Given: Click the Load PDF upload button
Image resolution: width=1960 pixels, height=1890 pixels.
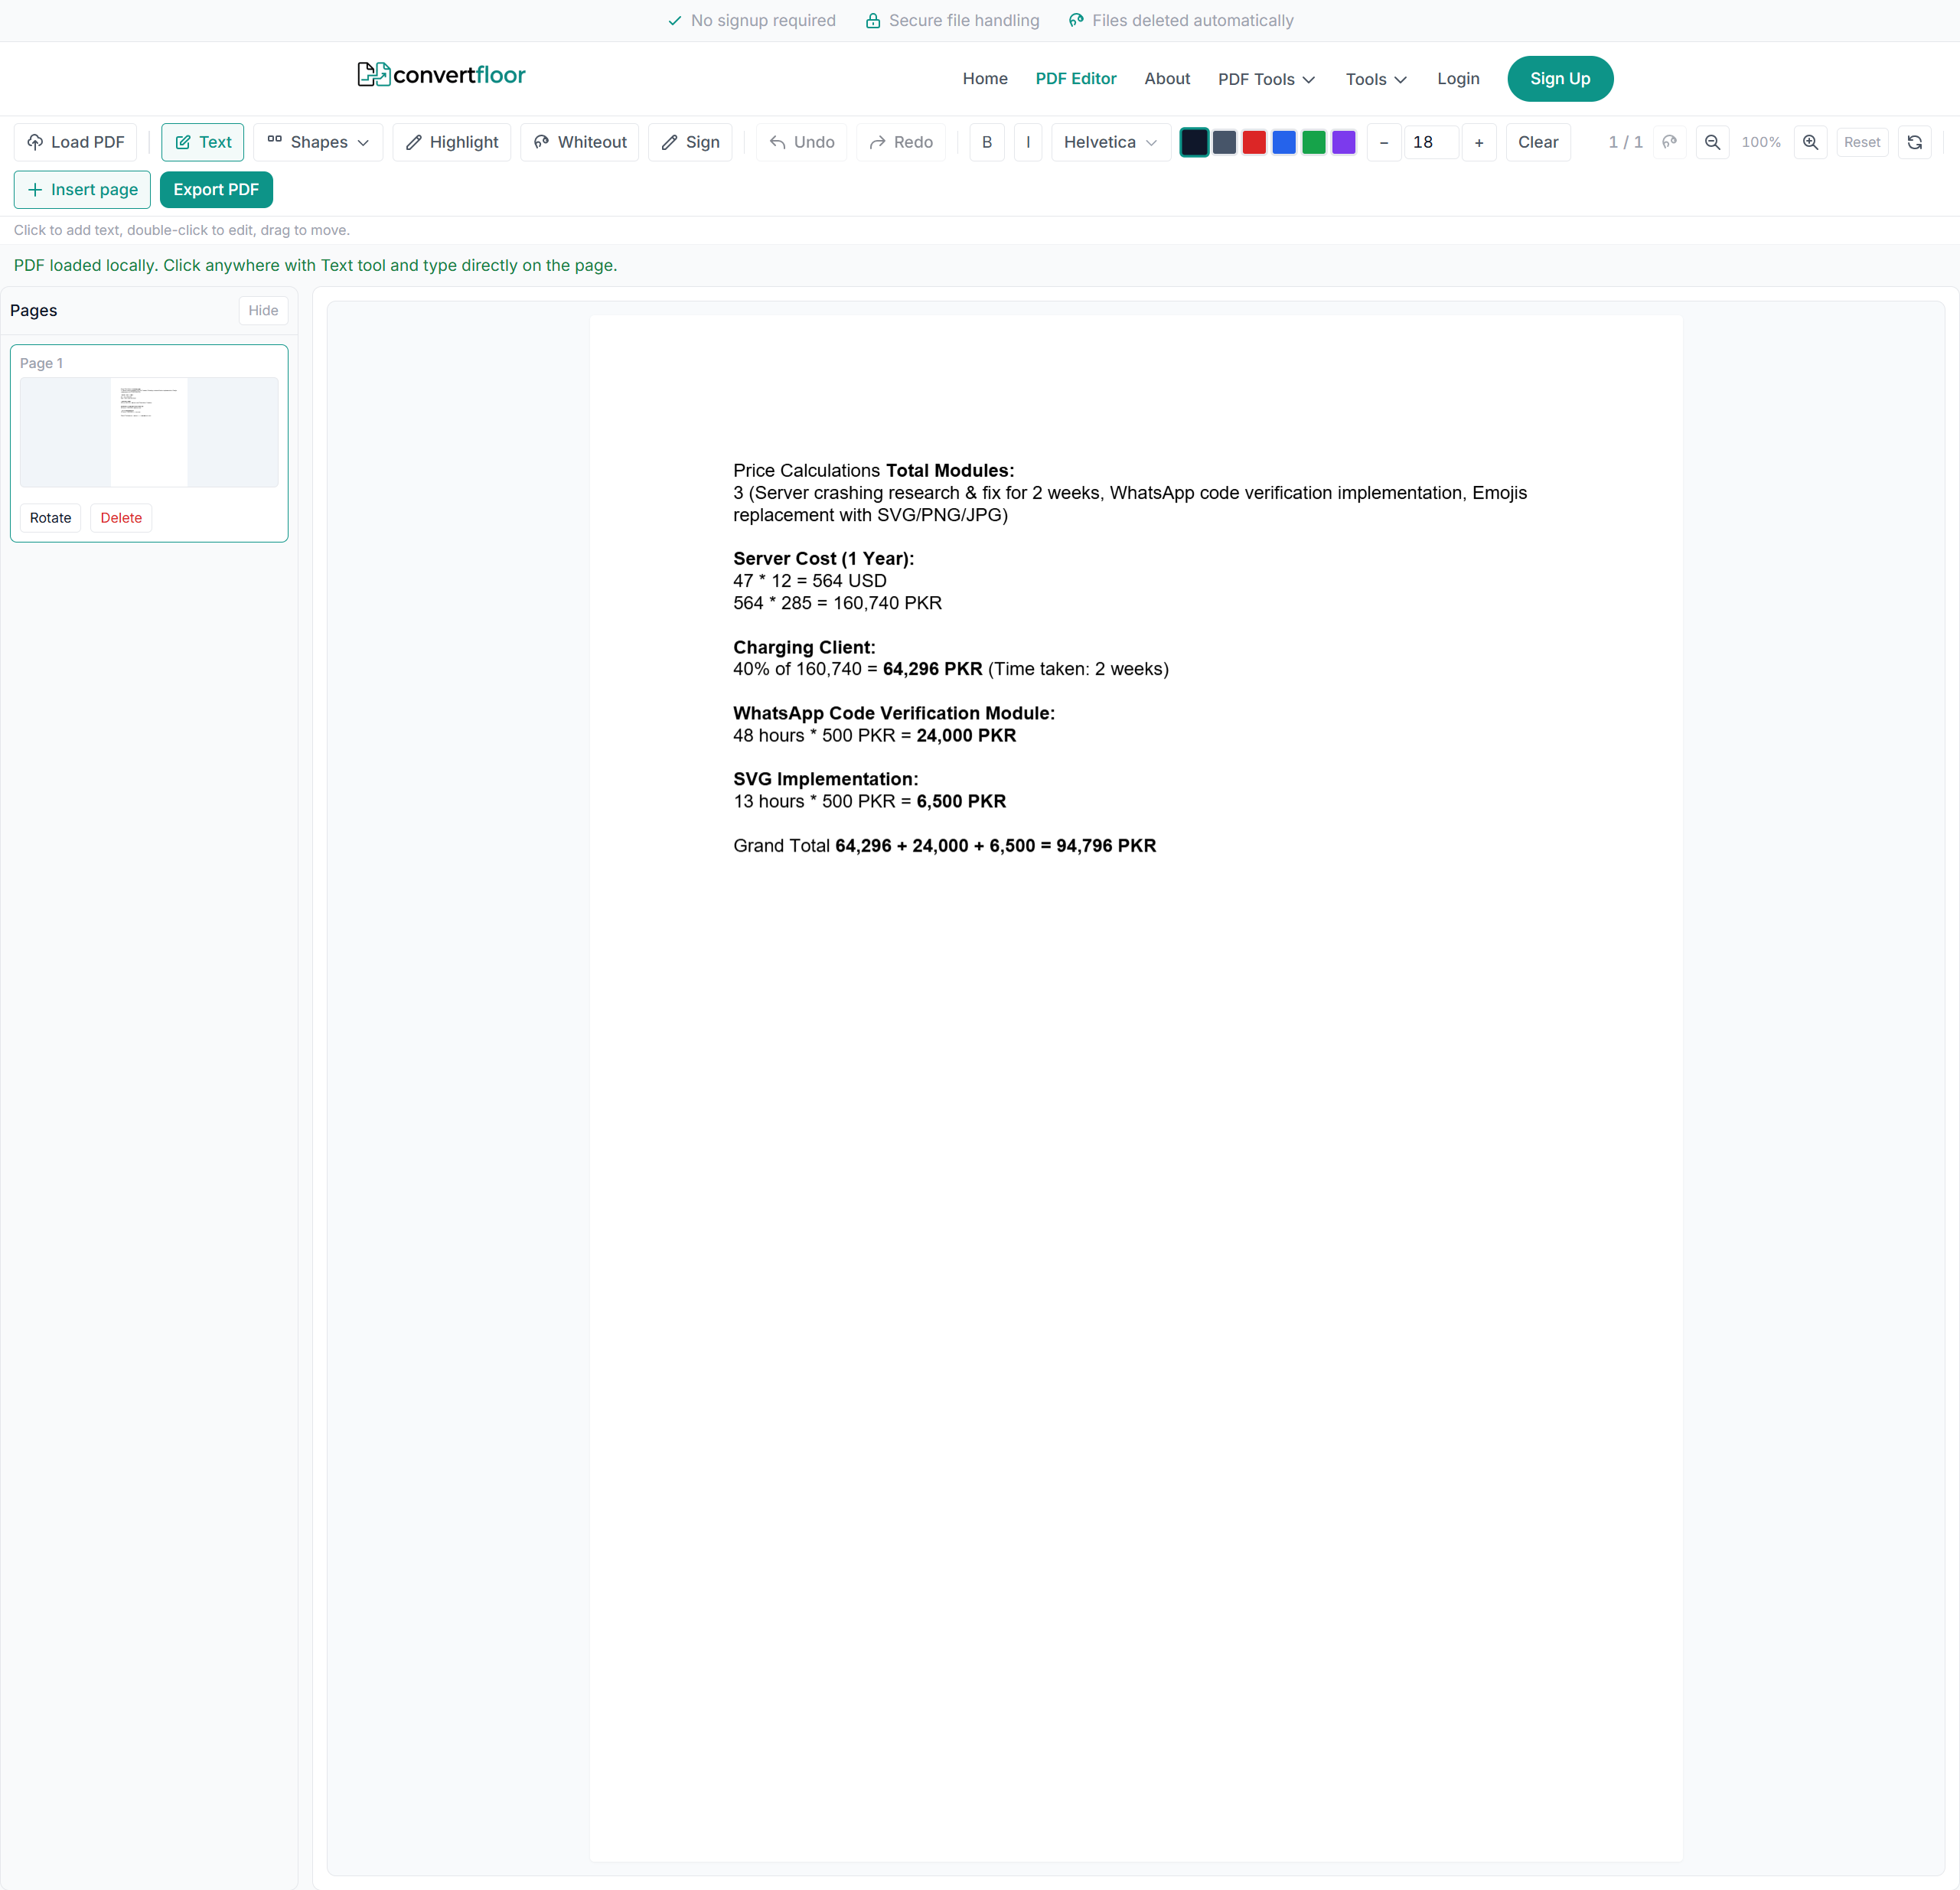Looking at the screenshot, I should pos(75,142).
